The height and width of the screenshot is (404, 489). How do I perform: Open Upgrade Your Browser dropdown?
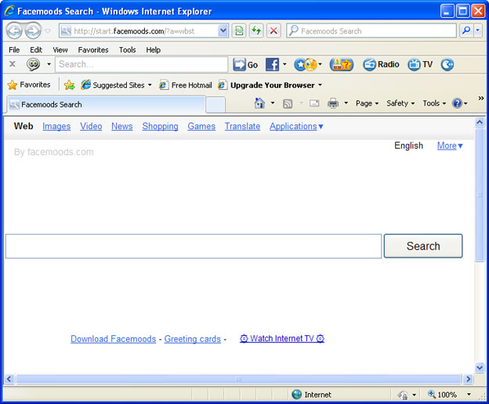270,85
